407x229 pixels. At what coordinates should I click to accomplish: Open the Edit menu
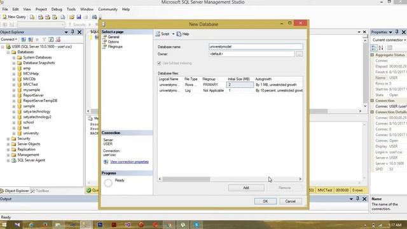[15, 10]
